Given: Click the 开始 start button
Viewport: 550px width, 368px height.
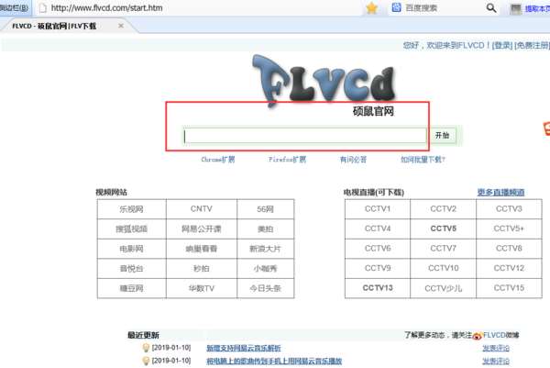Looking at the screenshot, I should [443, 136].
